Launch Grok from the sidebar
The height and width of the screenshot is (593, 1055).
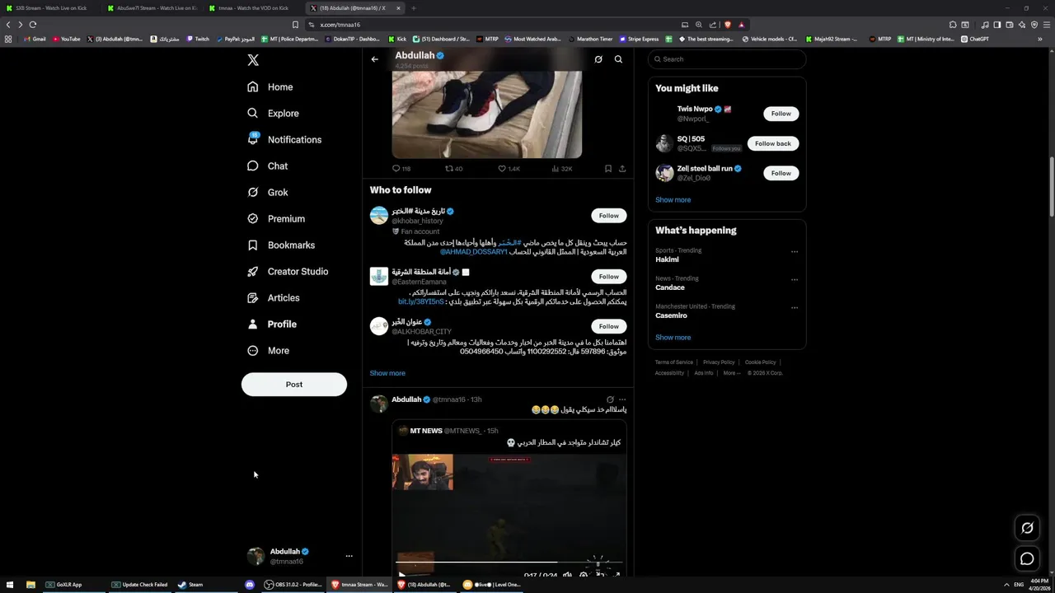pyautogui.click(x=267, y=192)
